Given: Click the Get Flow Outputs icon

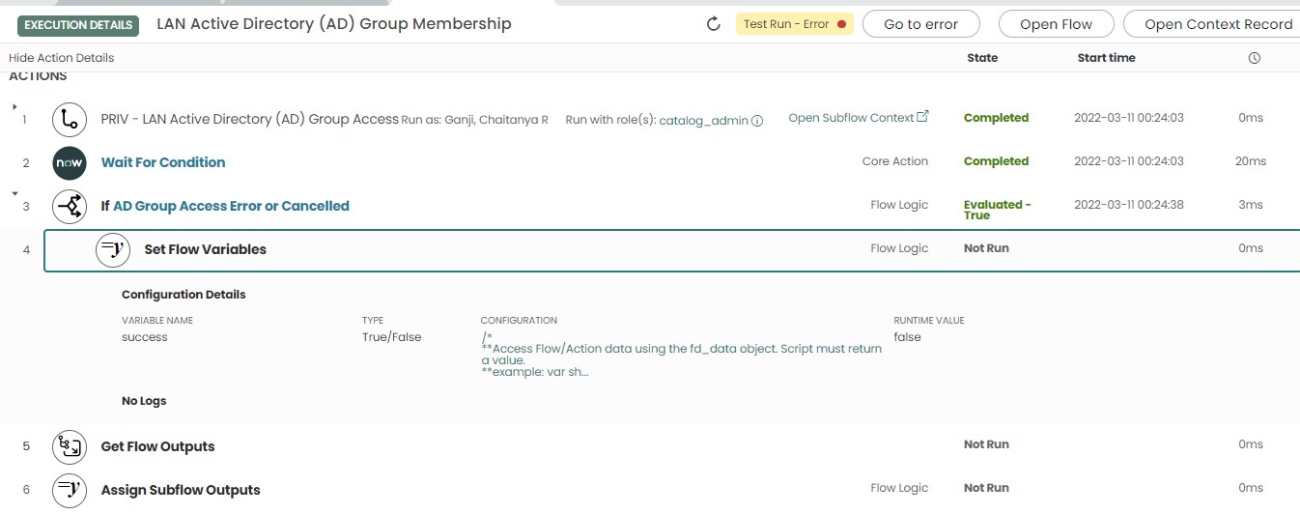Looking at the screenshot, I should point(70,446).
